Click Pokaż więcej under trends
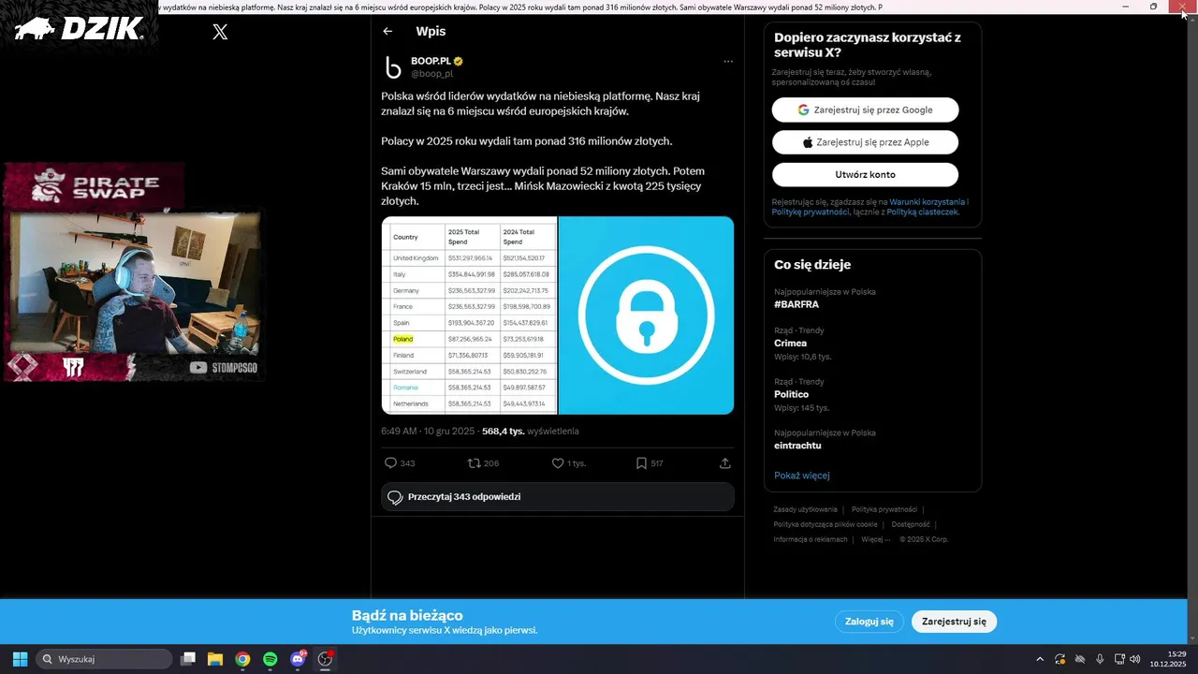 point(802,476)
